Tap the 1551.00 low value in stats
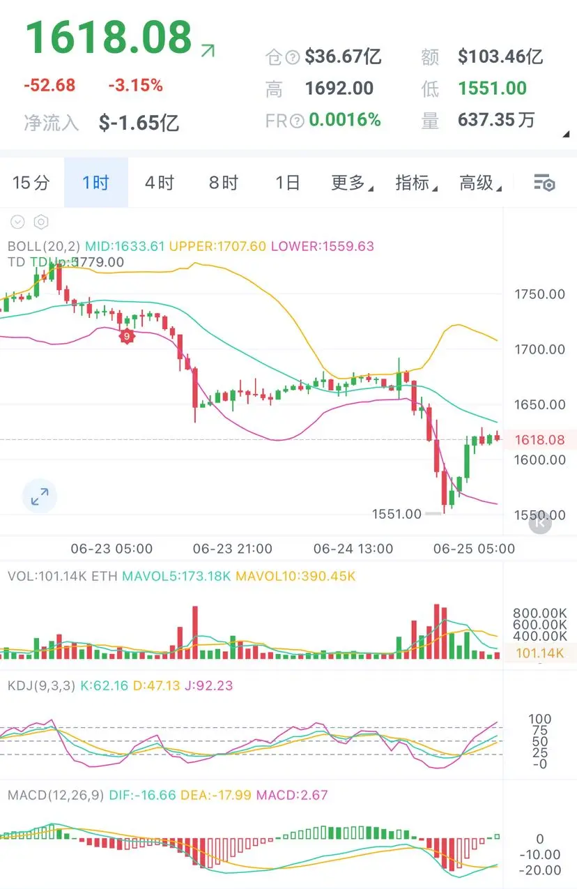Image resolution: width=577 pixels, height=889 pixels. [x=492, y=89]
